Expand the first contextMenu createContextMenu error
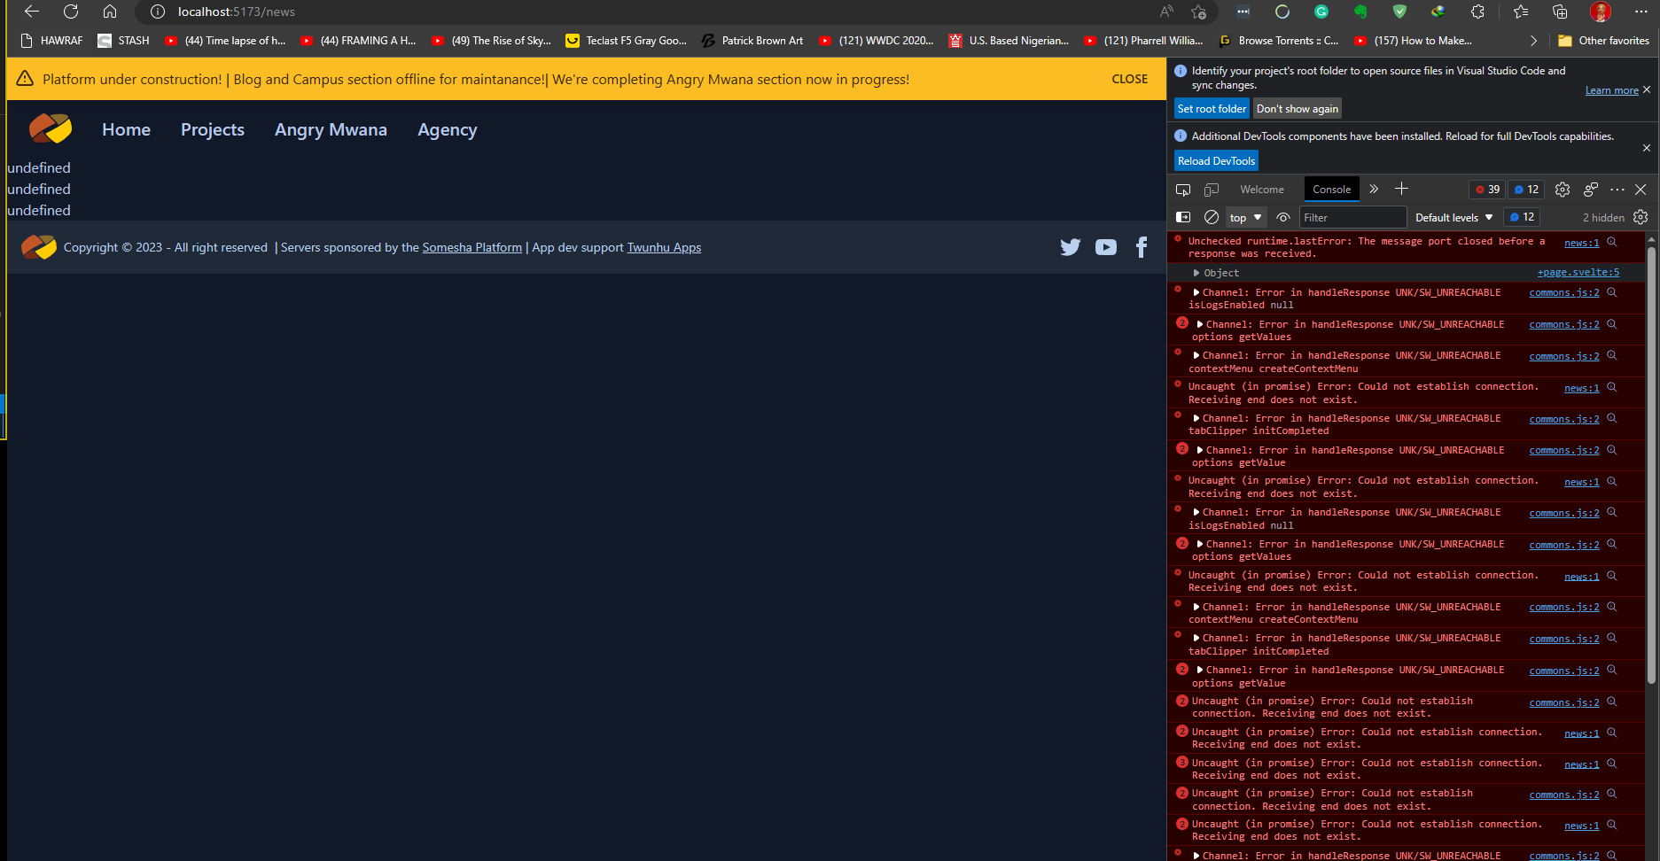The image size is (1660, 861). [x=1196, y=355]
